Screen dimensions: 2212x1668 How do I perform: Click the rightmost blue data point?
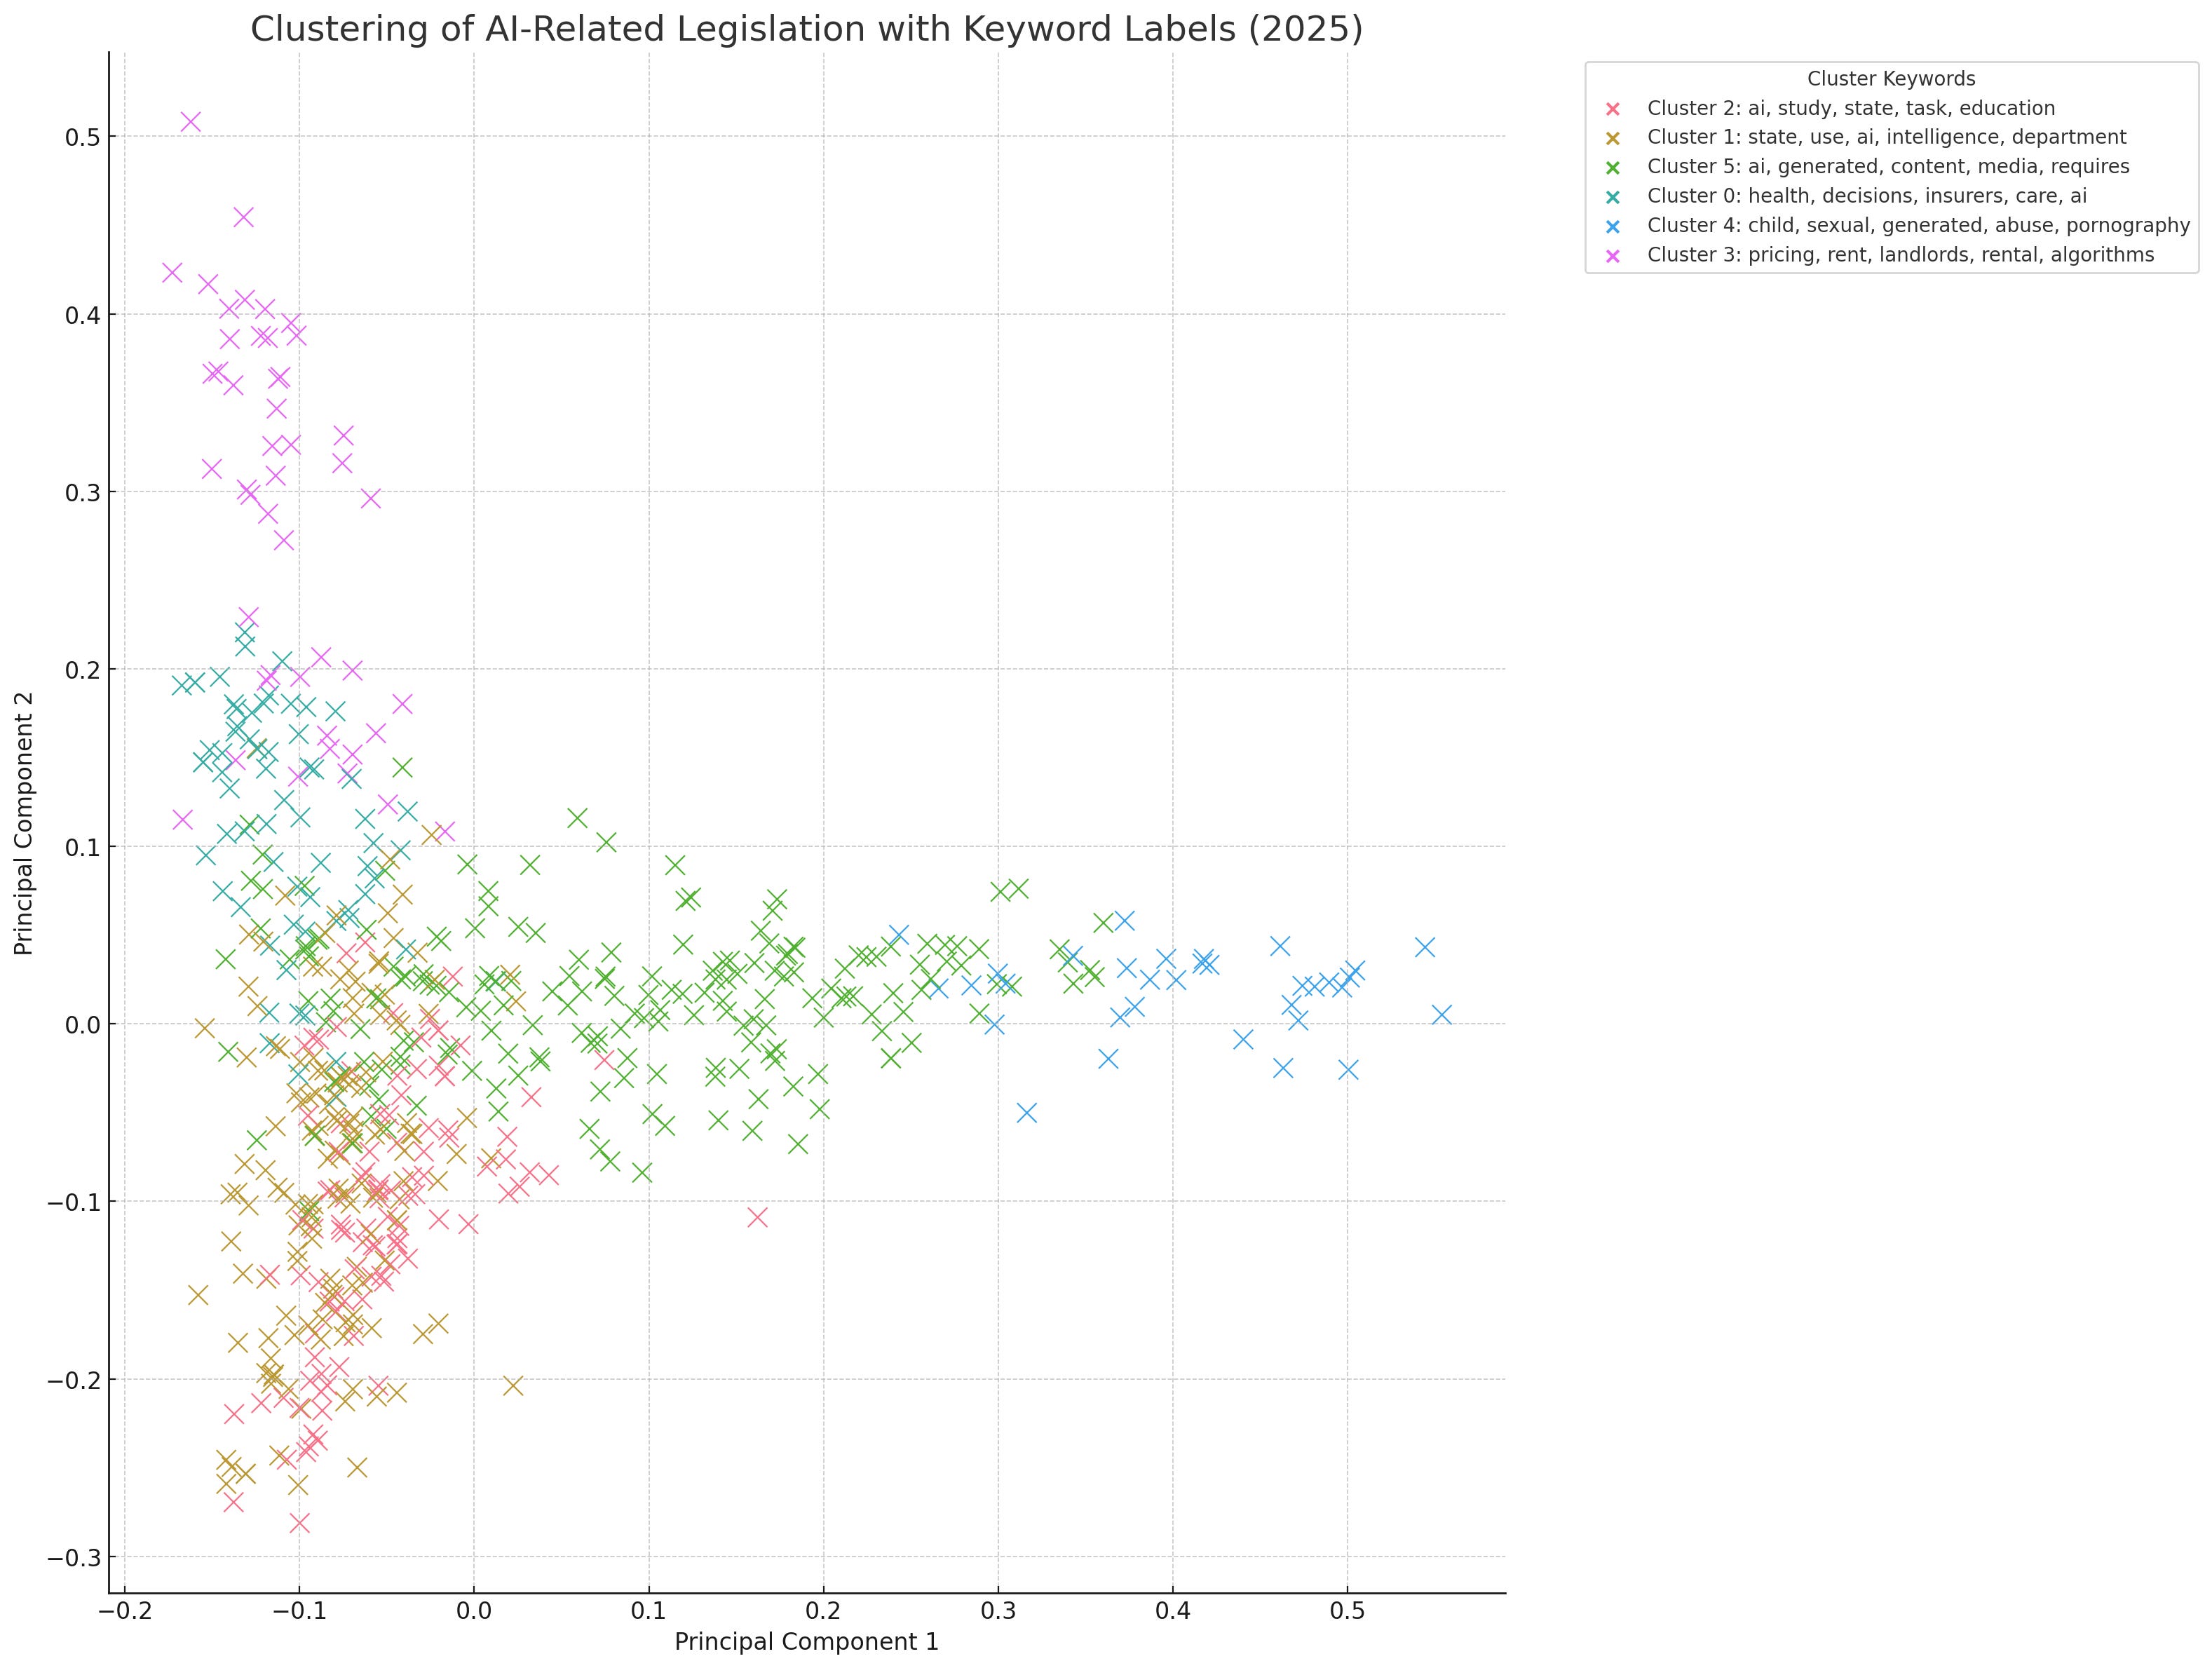pyautogui.click(x=1441, y=1014)
